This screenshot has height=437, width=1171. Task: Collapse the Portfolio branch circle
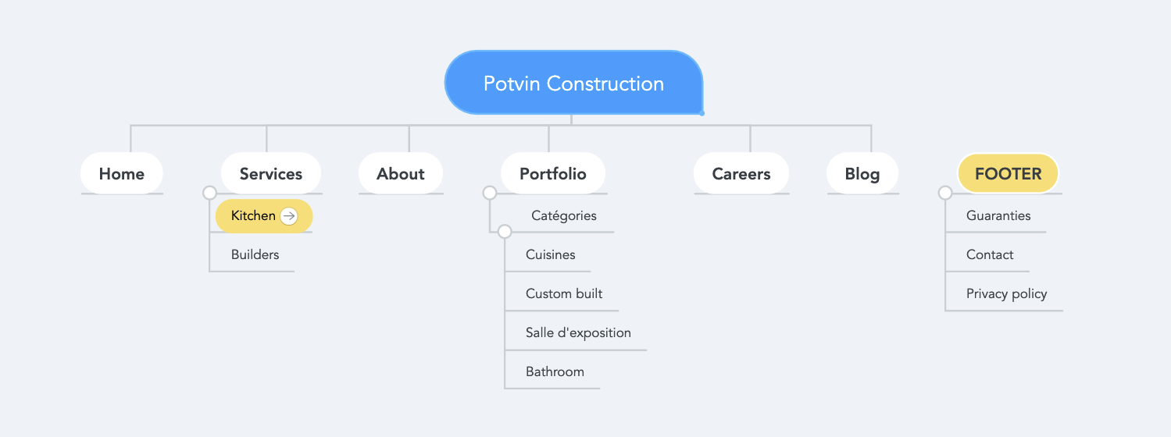(490, 193)
